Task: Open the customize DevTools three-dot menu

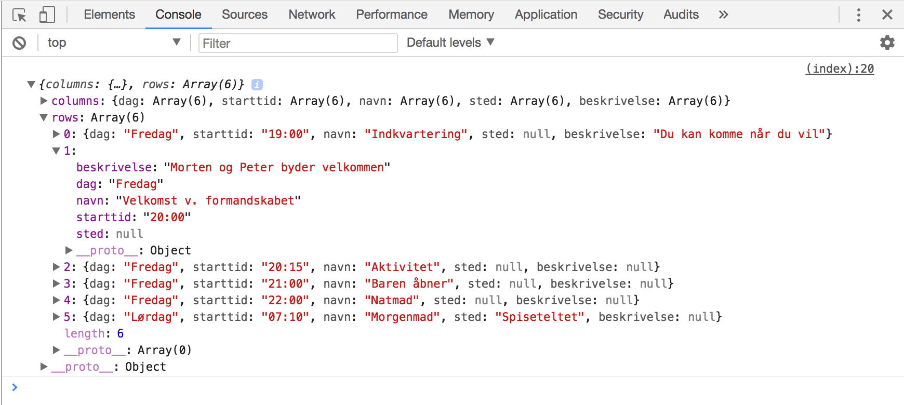Action: 859,15
